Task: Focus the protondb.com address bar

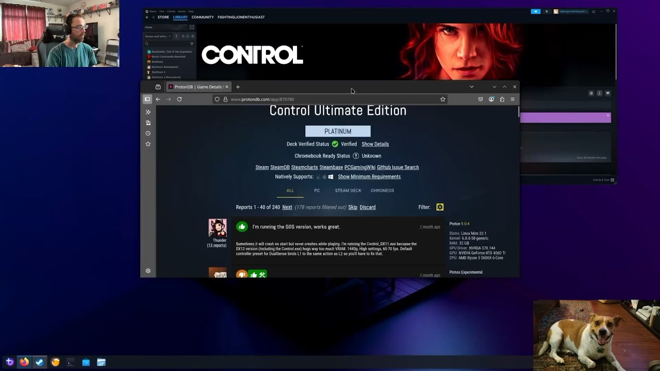Action: pos(330,99)
